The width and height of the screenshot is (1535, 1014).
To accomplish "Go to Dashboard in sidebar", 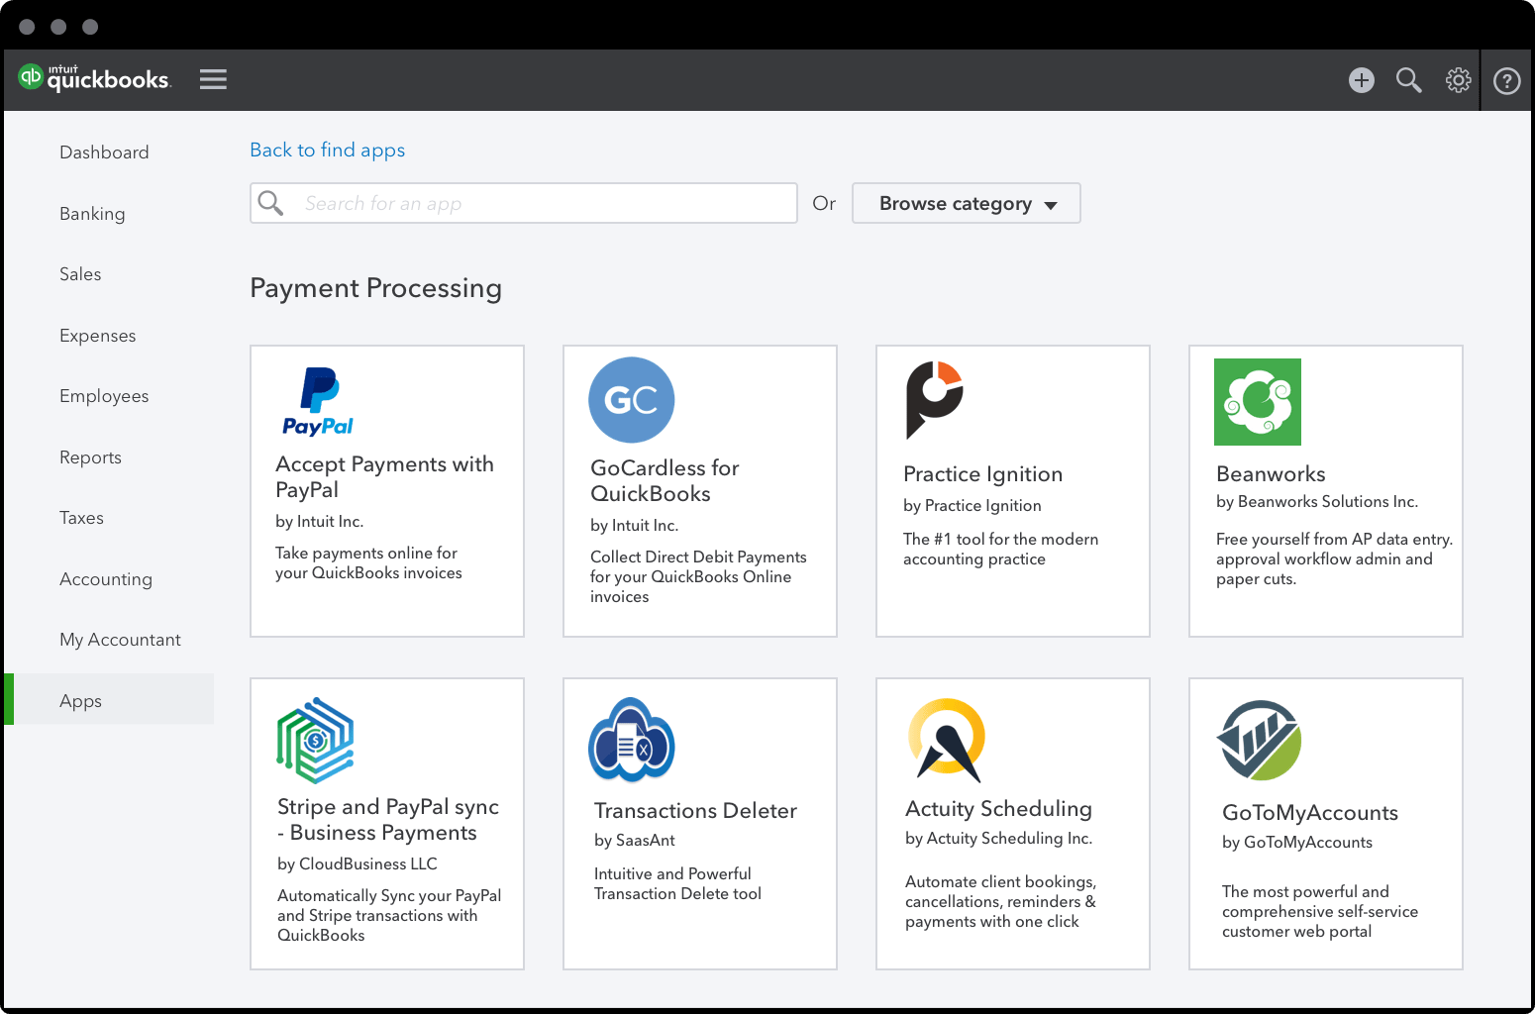I will point(104,152).
